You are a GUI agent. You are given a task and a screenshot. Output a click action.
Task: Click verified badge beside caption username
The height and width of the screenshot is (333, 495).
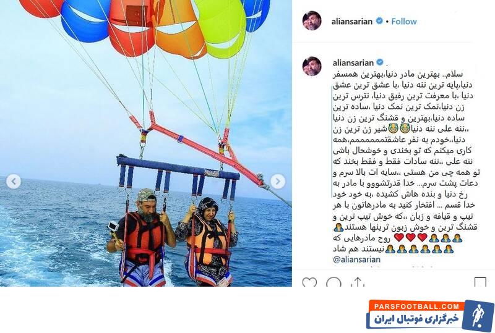pos(380,62)
